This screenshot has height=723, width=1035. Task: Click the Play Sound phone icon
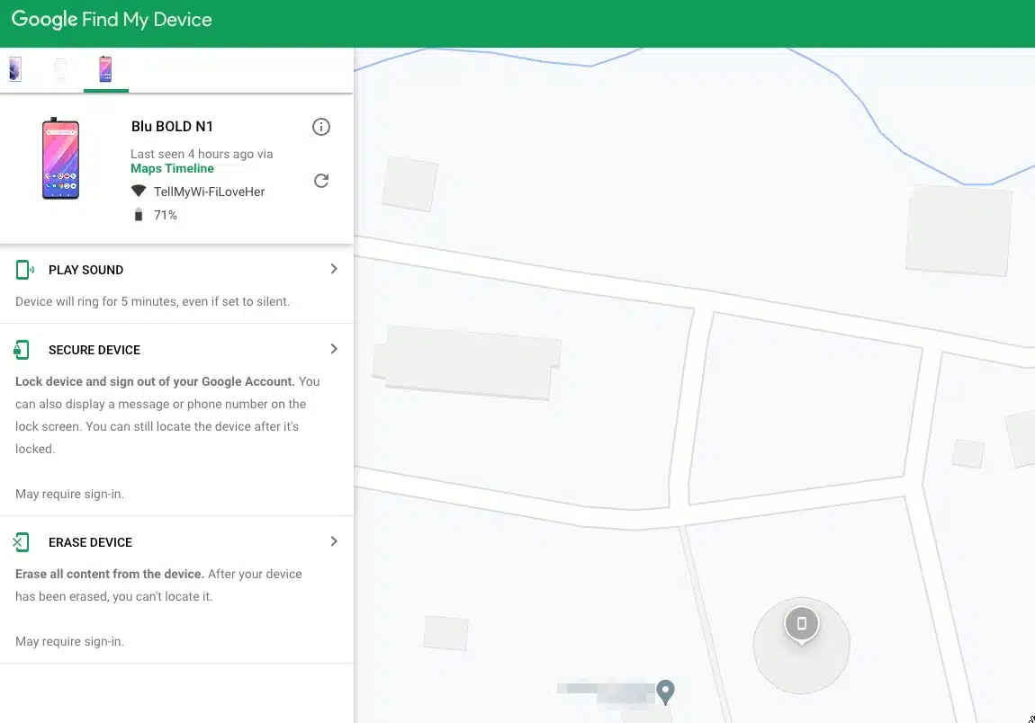24,270
